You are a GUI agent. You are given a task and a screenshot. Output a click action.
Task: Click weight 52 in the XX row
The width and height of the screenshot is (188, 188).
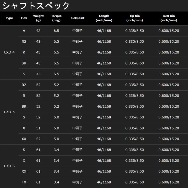click(x=38, y=139)
